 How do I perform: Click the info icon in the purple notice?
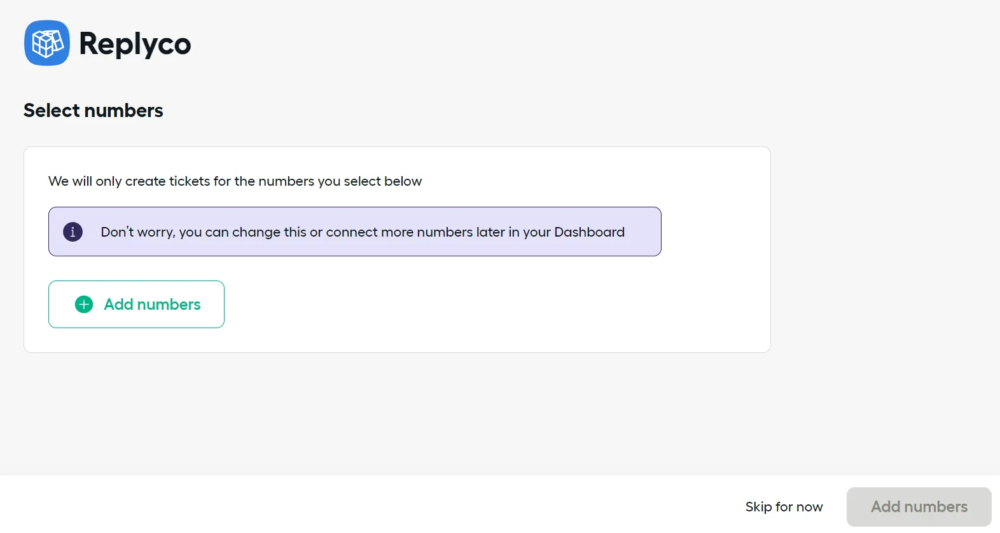[73, 232]
